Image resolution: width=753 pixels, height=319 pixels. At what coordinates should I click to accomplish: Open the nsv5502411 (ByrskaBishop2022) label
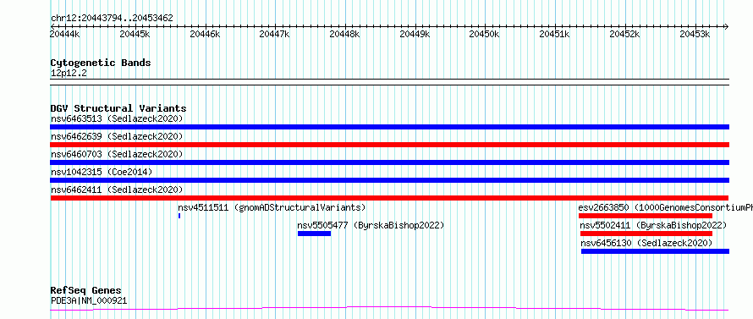tap(653, 225)
